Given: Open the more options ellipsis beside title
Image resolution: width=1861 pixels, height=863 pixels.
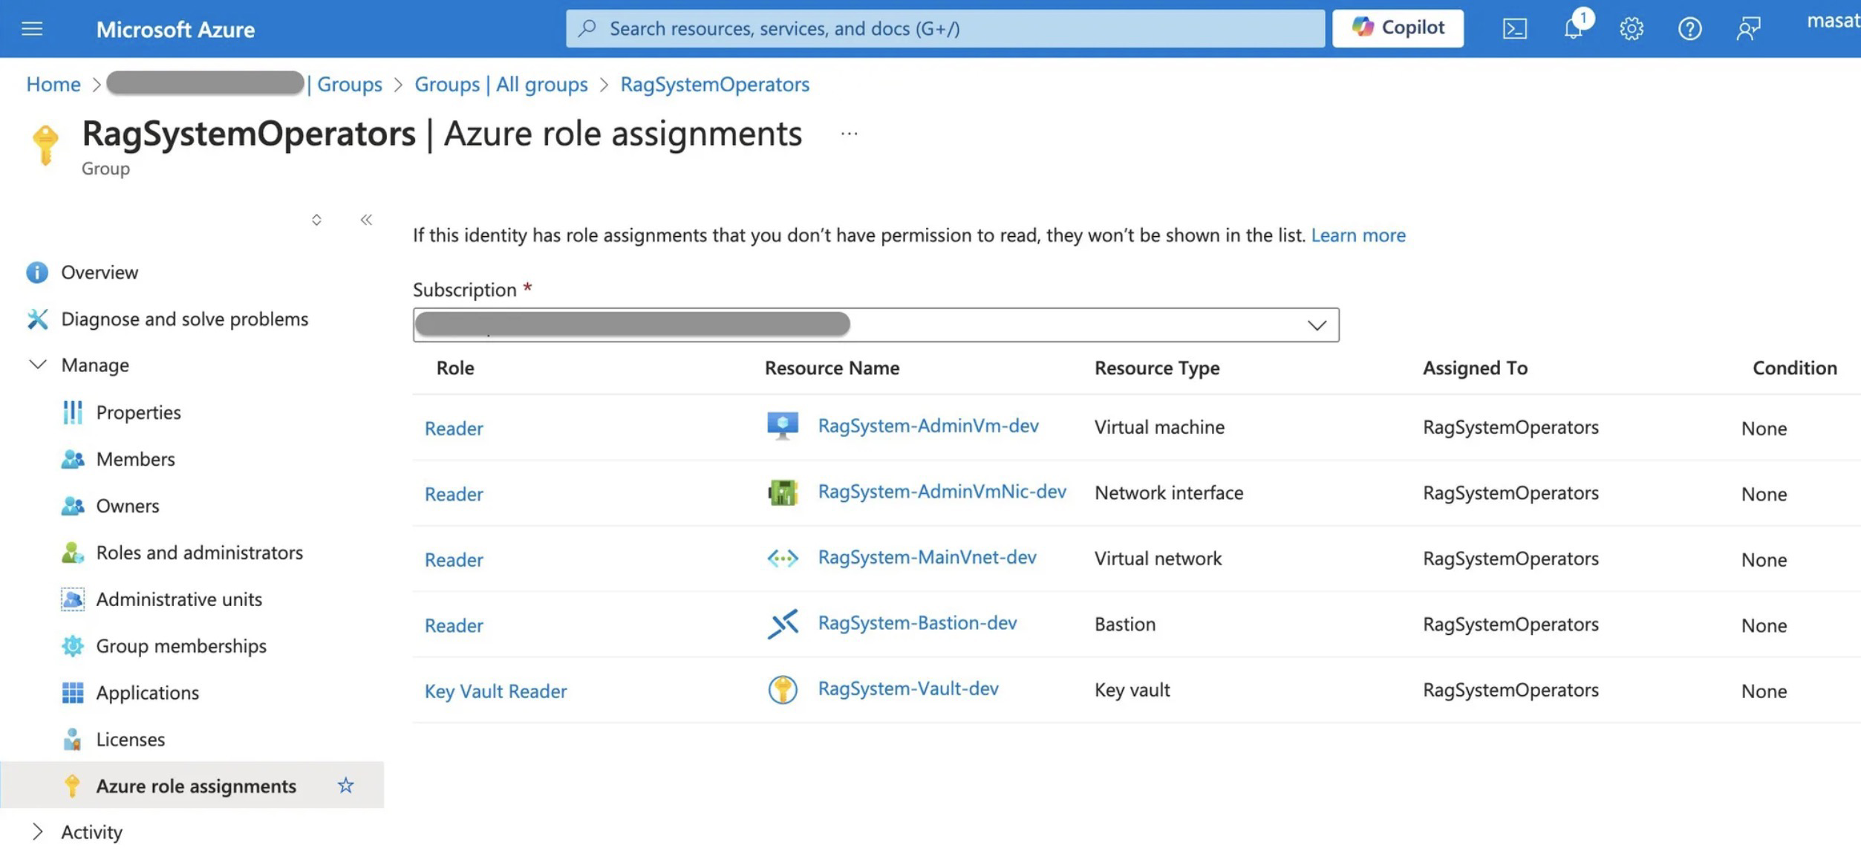Looking at the screenshot, I should 849,134.
